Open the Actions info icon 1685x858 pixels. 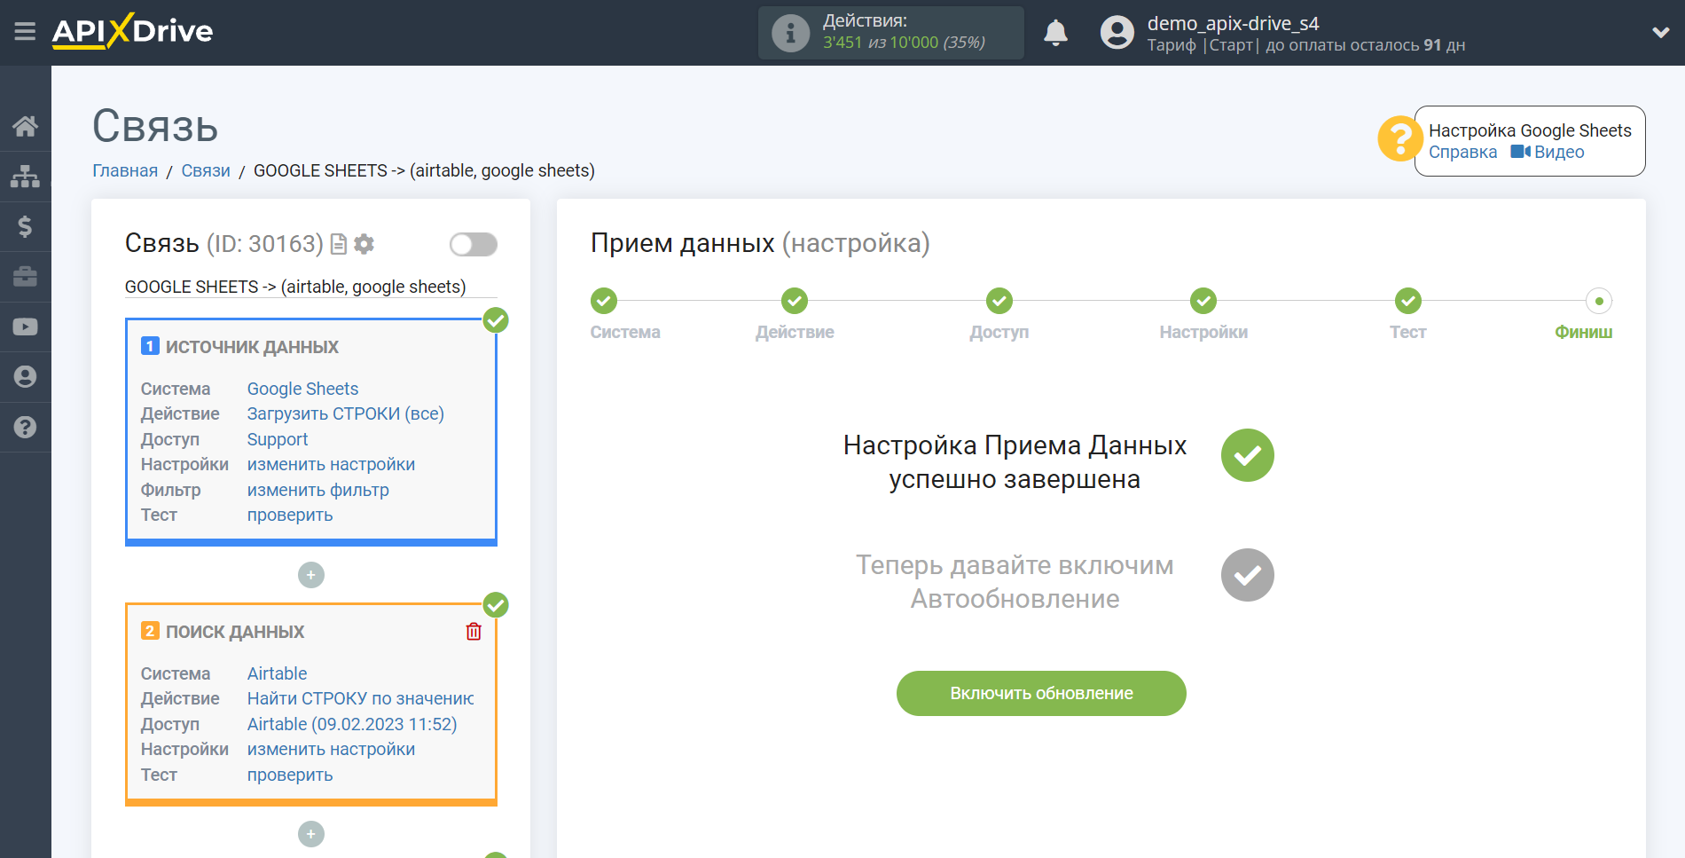[x=790, y=33]
